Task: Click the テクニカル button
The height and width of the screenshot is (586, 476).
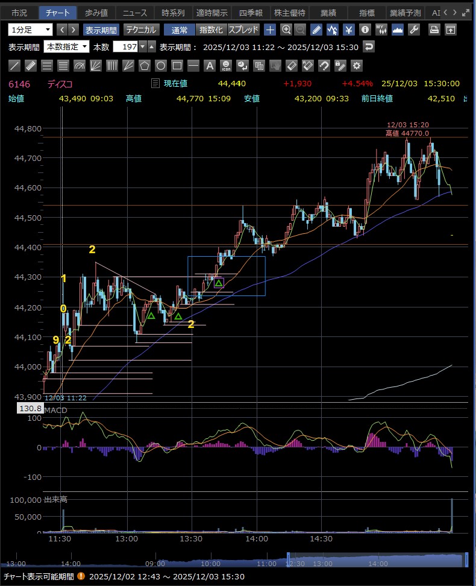Action: click(141, 30)
